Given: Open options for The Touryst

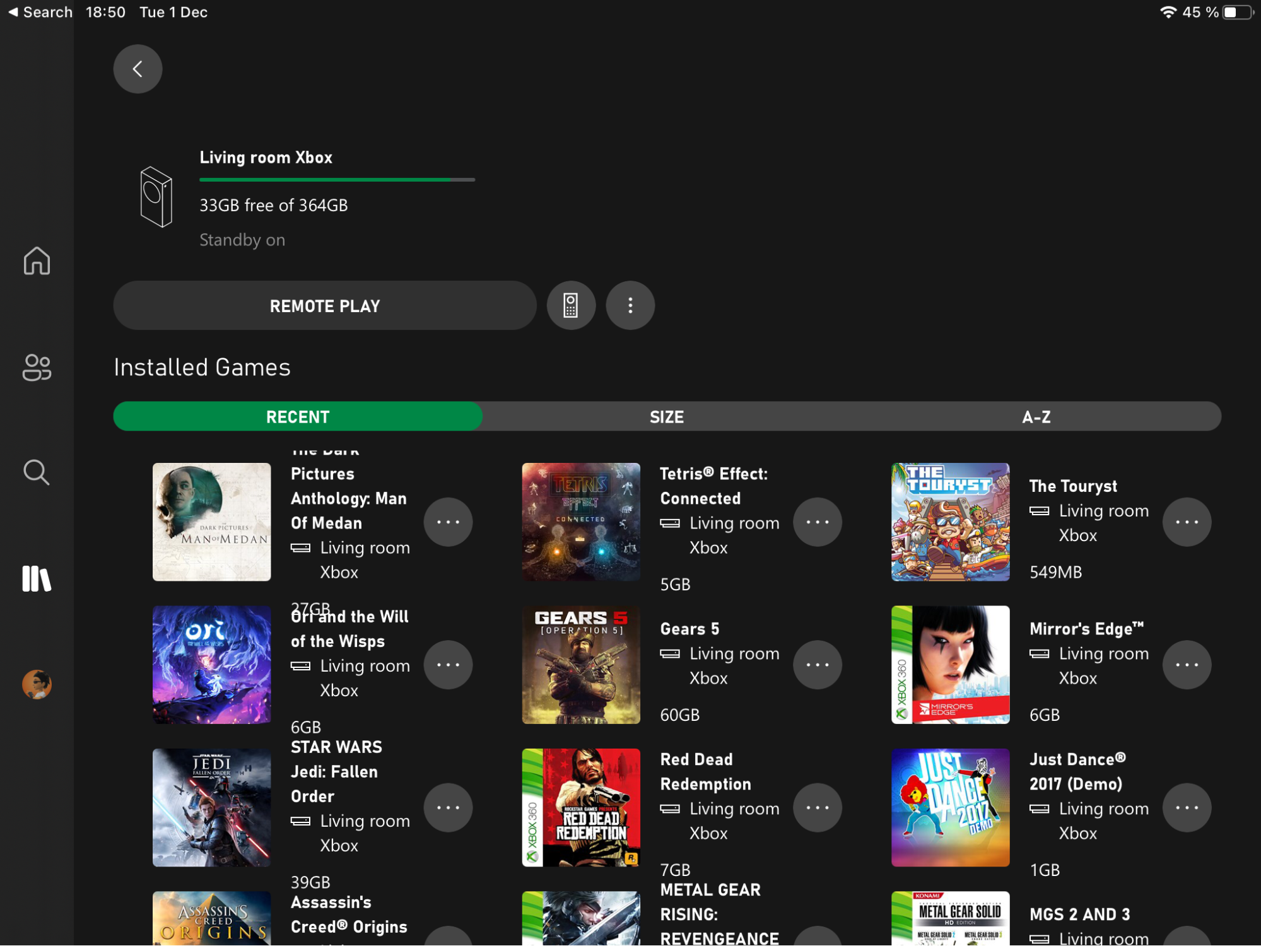Looking at the screenshot, I should pos(1187,522).
